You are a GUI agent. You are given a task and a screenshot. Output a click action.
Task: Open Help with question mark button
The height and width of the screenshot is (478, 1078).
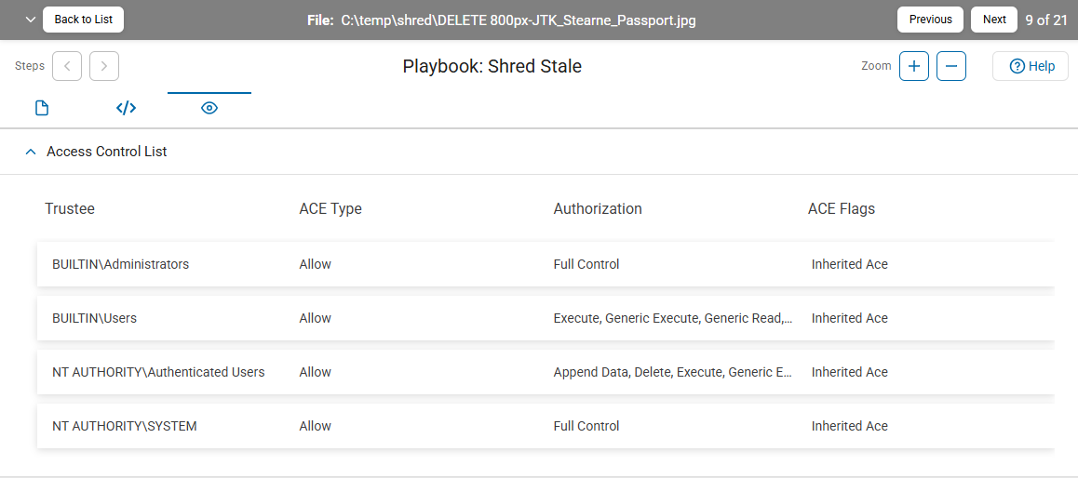pos(1031,66)
